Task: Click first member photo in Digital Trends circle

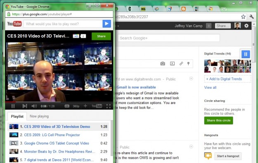Action: coord(207,63)
